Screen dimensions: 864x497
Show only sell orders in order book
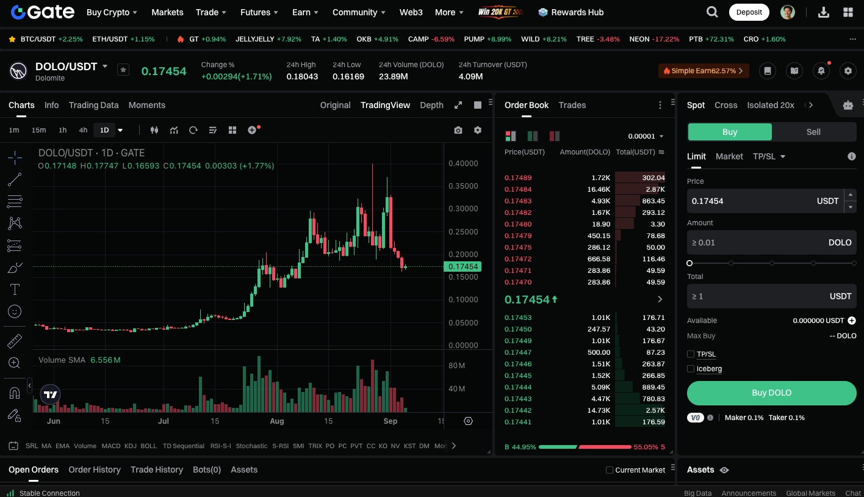pyautogui.click(x=555, y=136)
